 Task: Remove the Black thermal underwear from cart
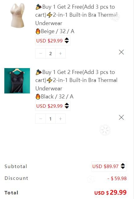(121, 118)
